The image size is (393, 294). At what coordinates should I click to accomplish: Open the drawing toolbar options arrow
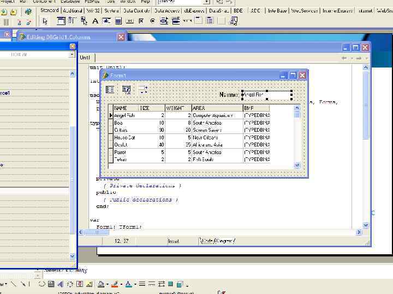187,285
